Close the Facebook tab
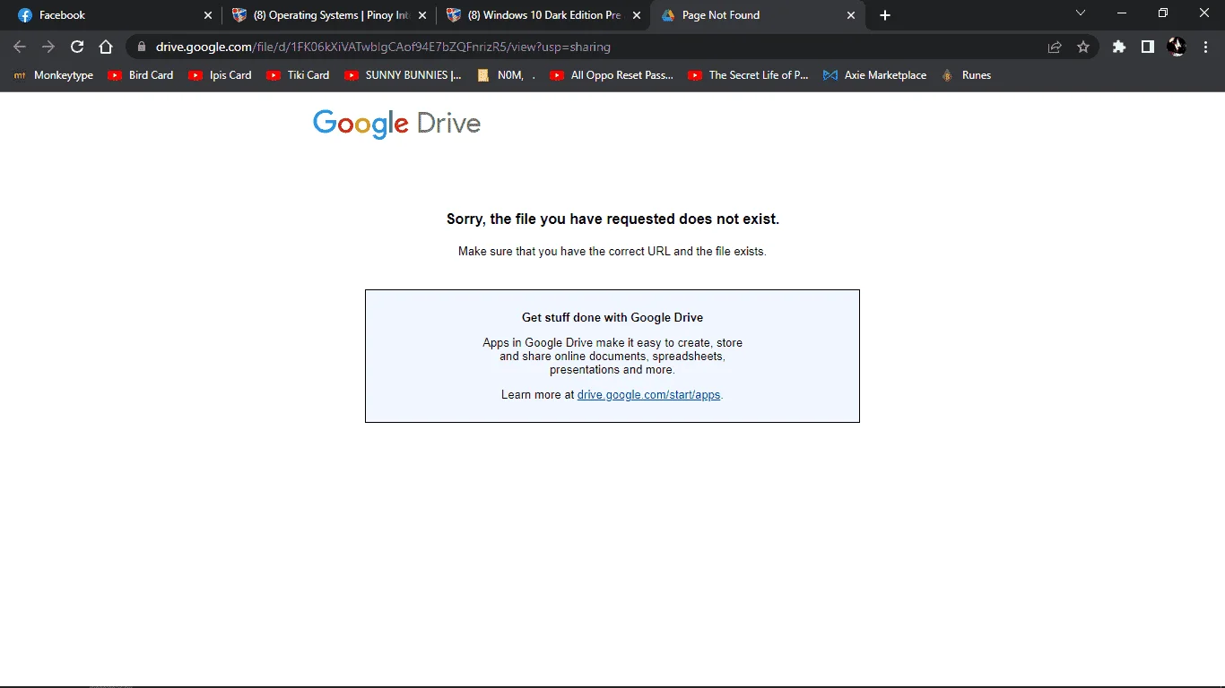 point(208,15)
